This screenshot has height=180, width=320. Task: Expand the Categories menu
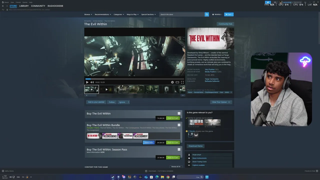tap(119, 14)
